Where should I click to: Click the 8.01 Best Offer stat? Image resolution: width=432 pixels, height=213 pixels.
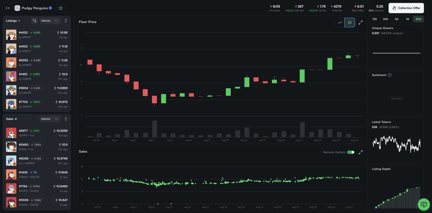(x=358, y=8)
